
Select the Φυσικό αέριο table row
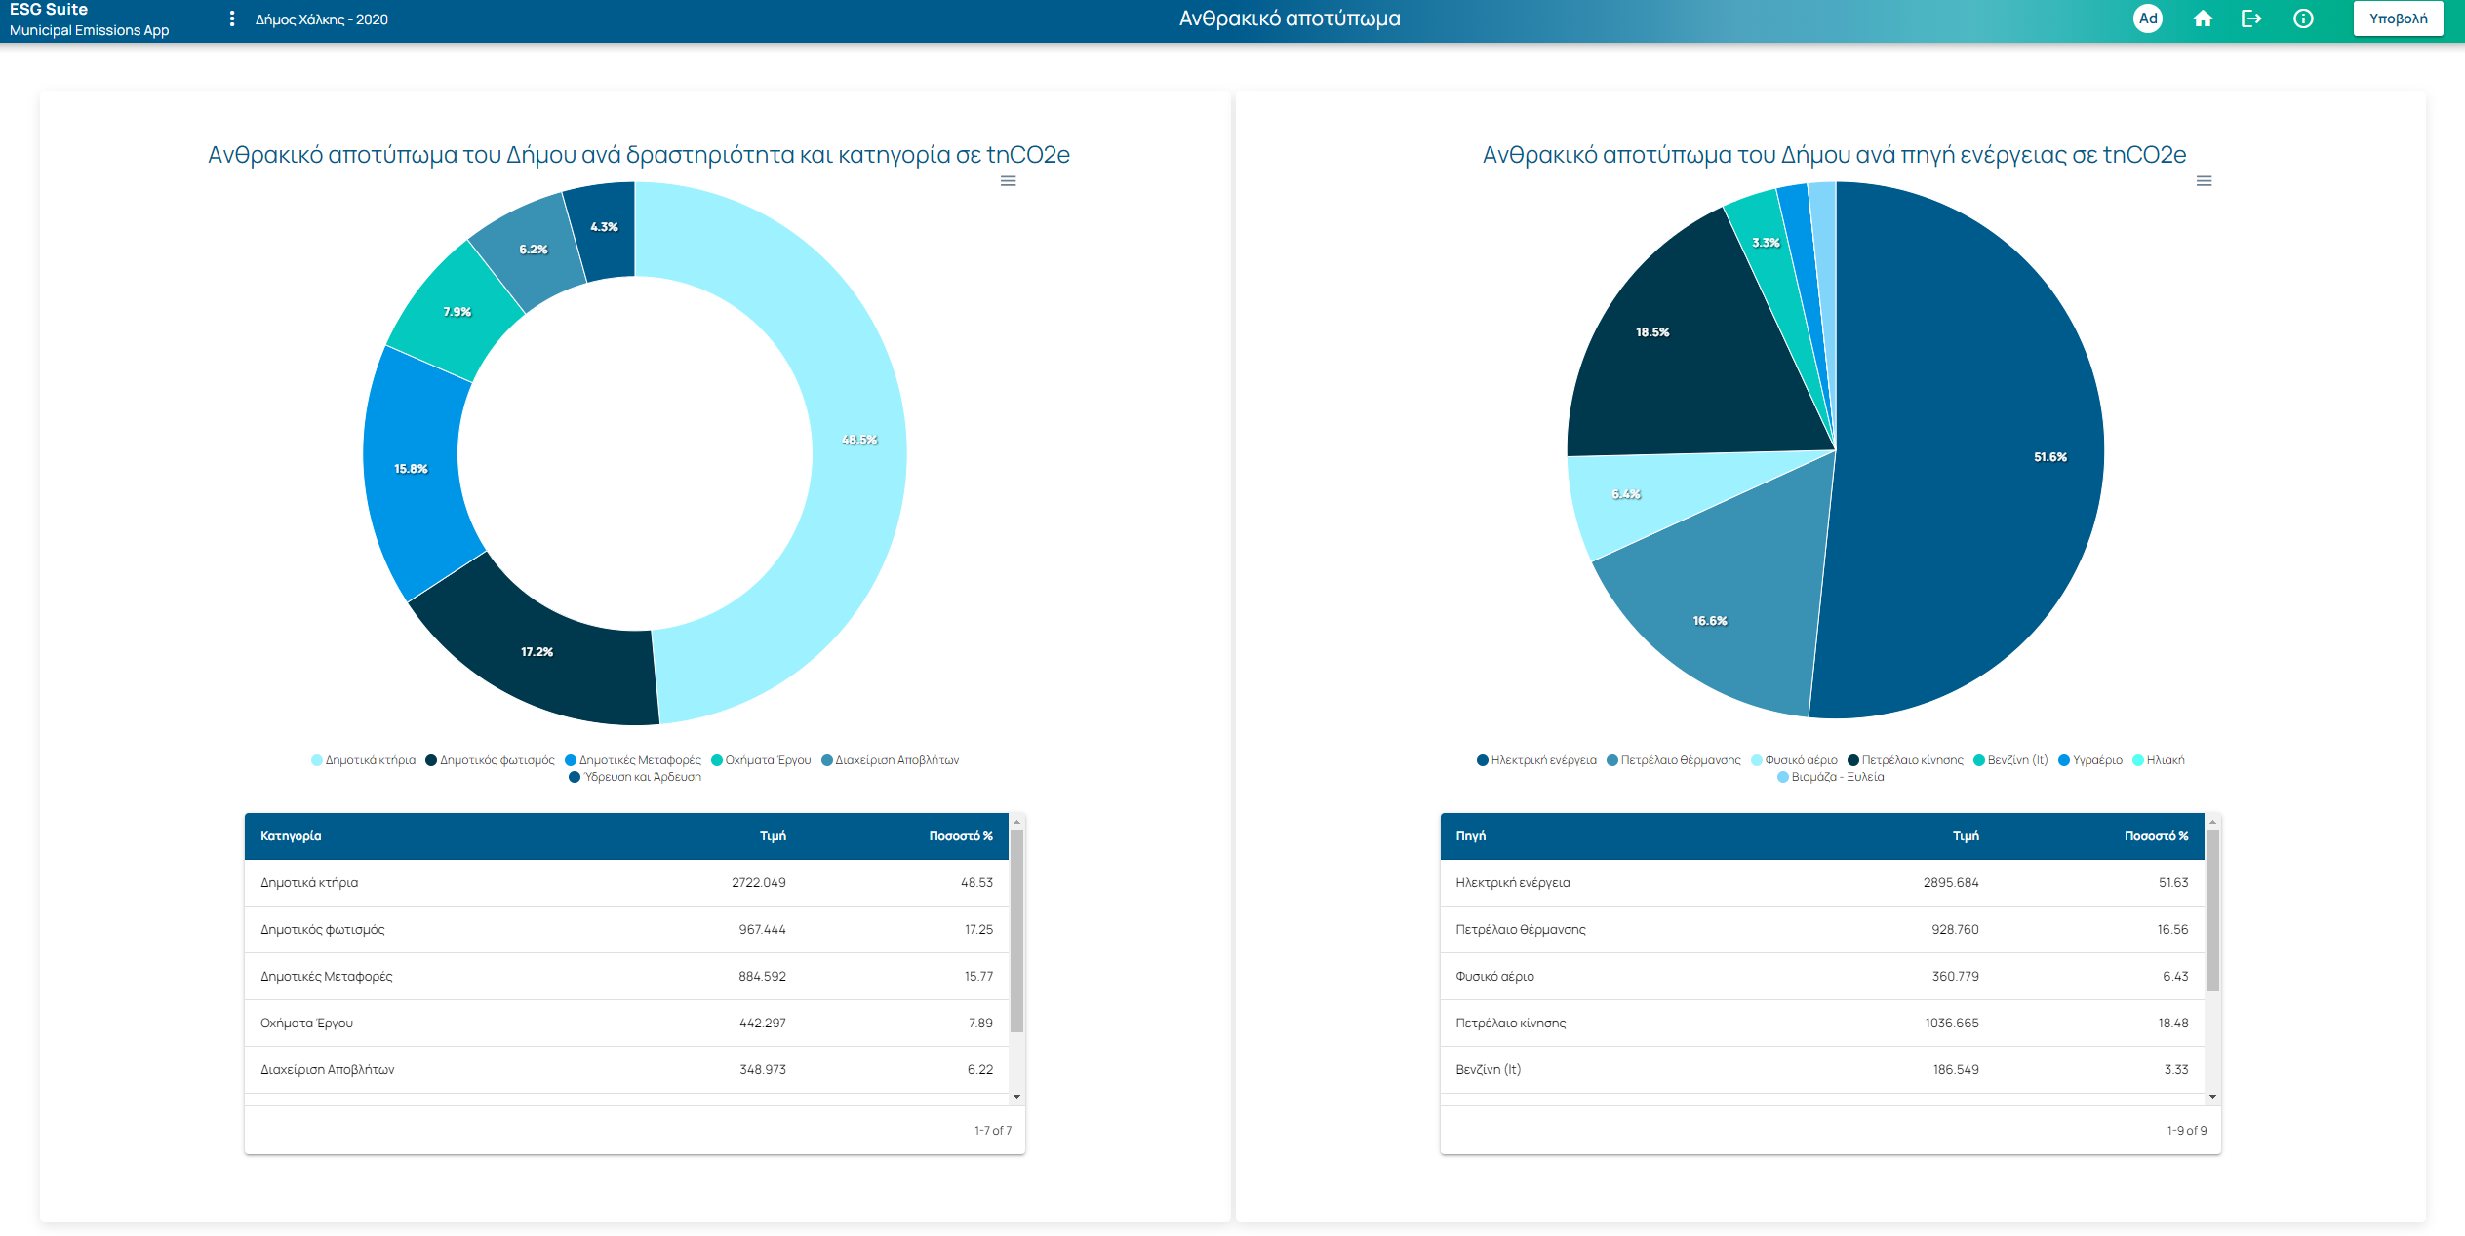[1822, 977]
